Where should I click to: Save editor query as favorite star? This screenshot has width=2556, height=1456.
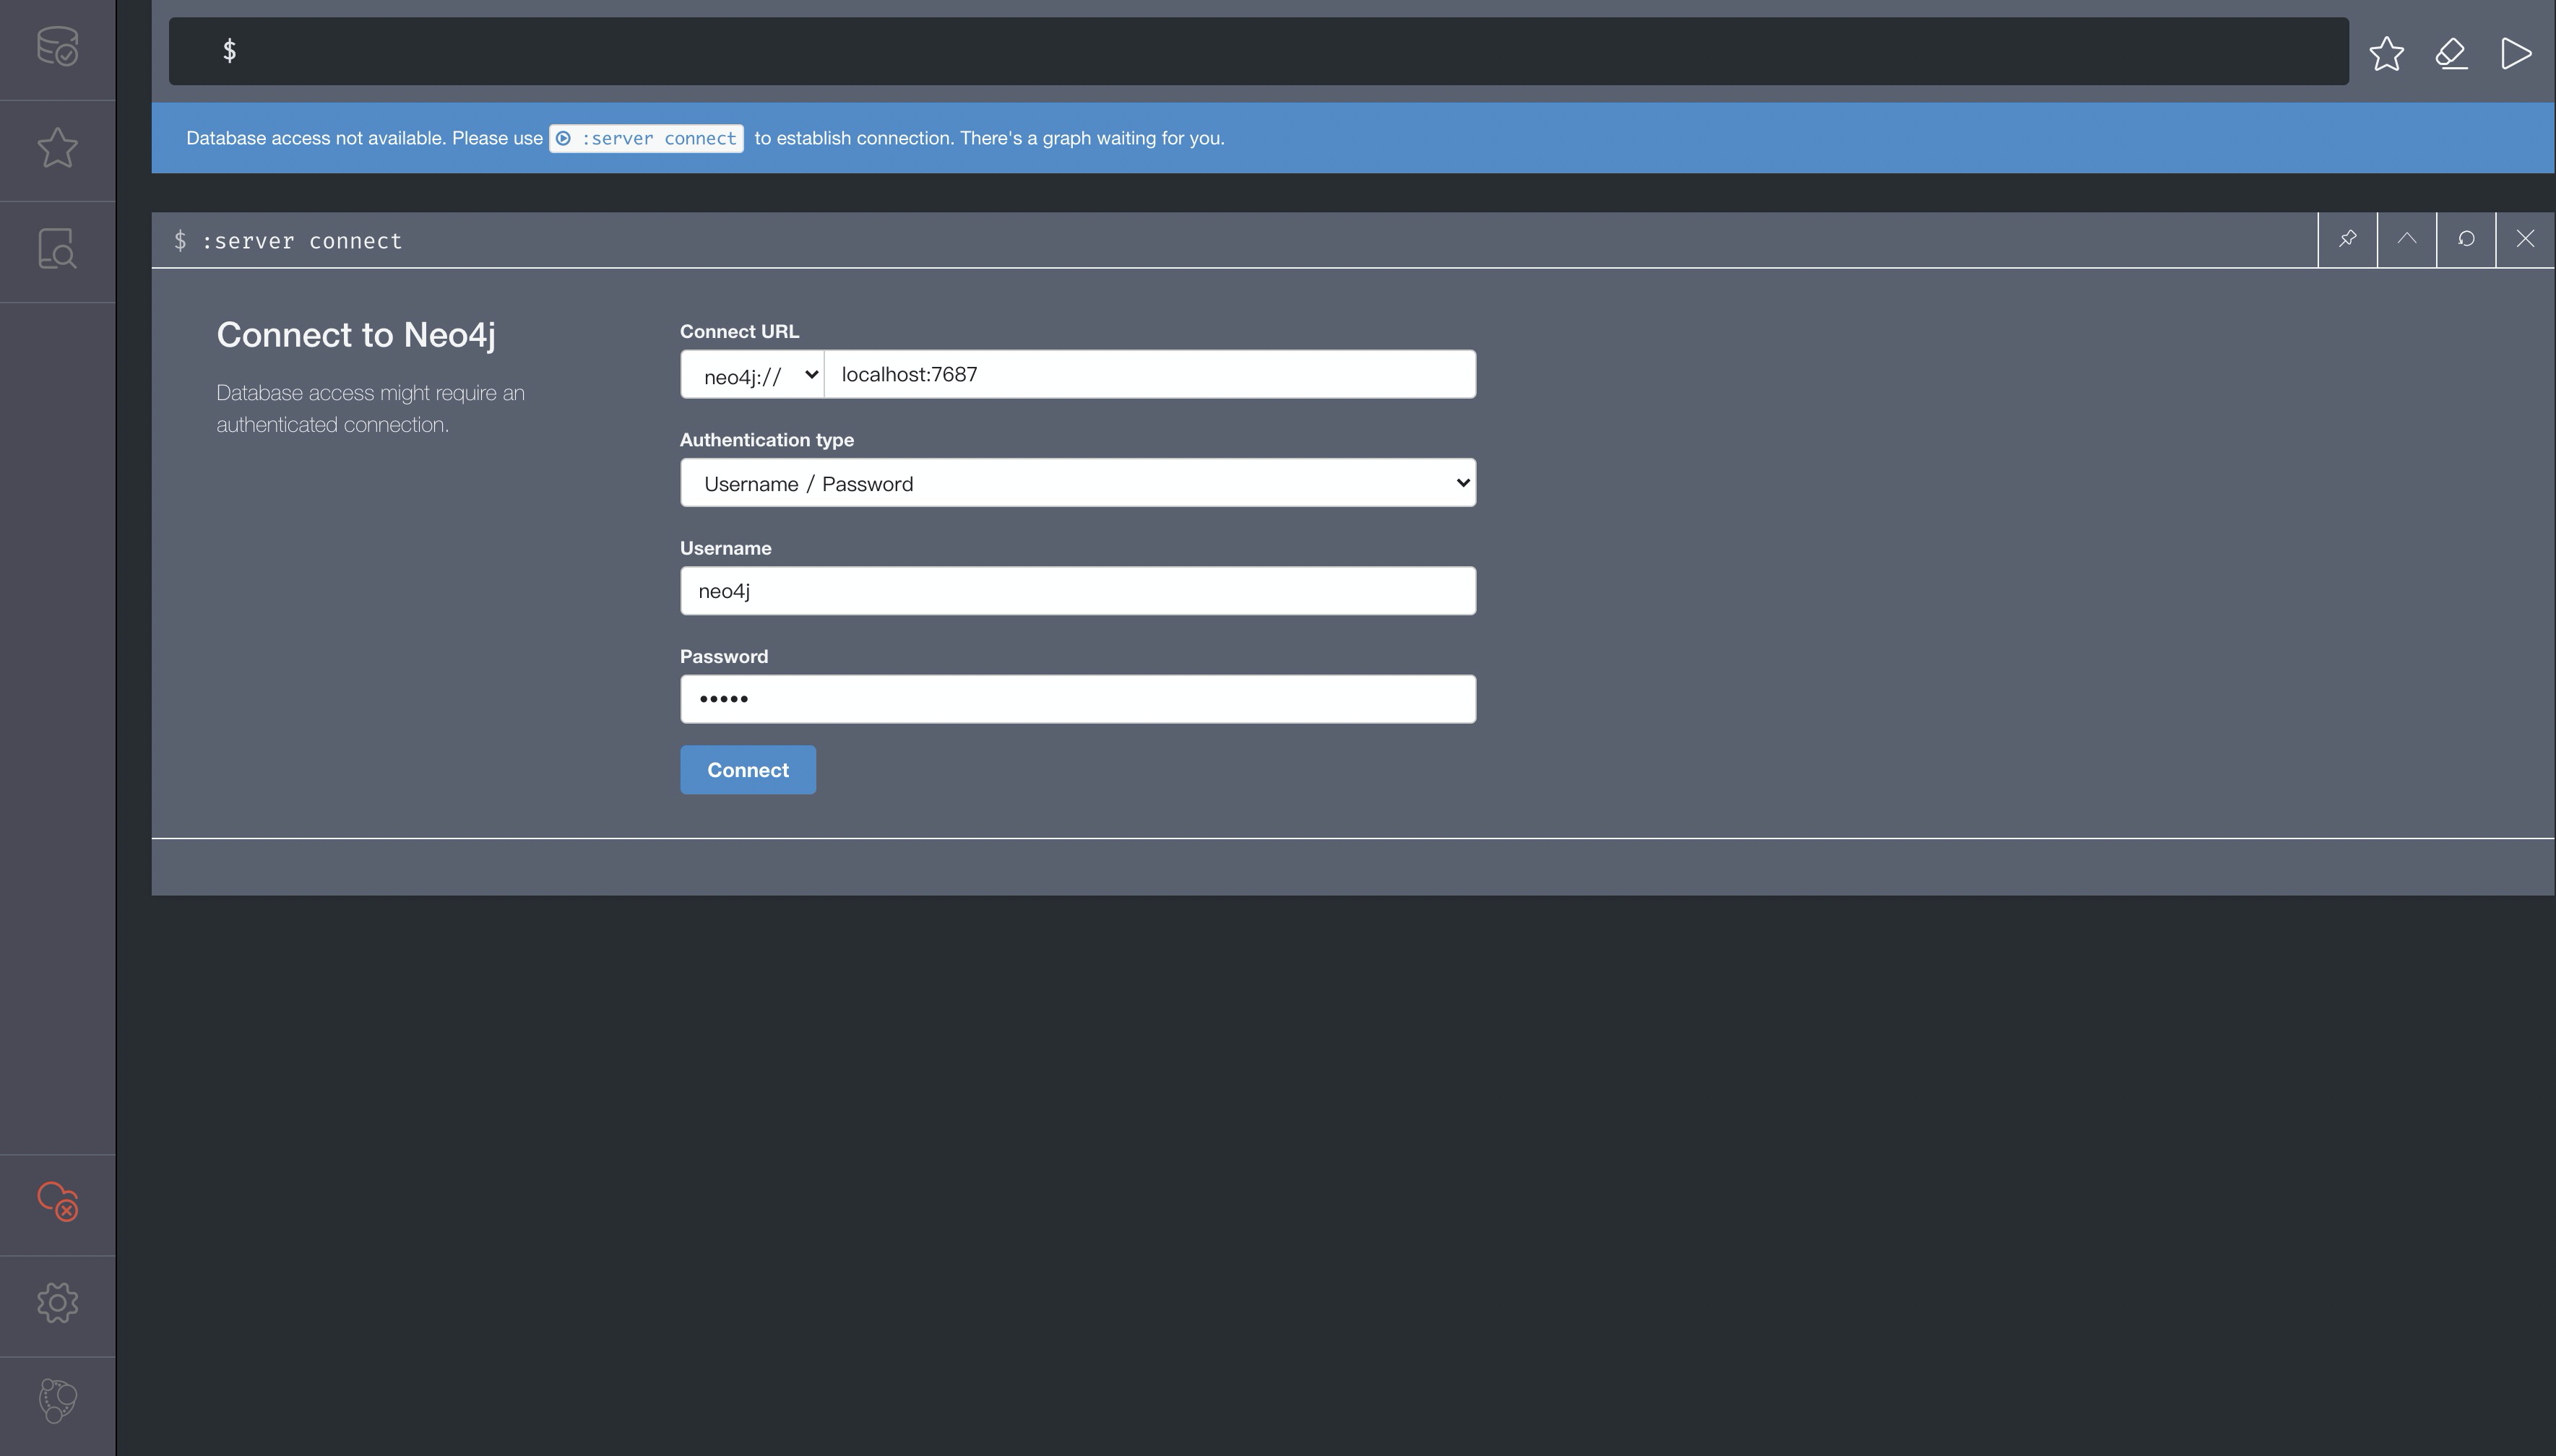point(2386,53)
